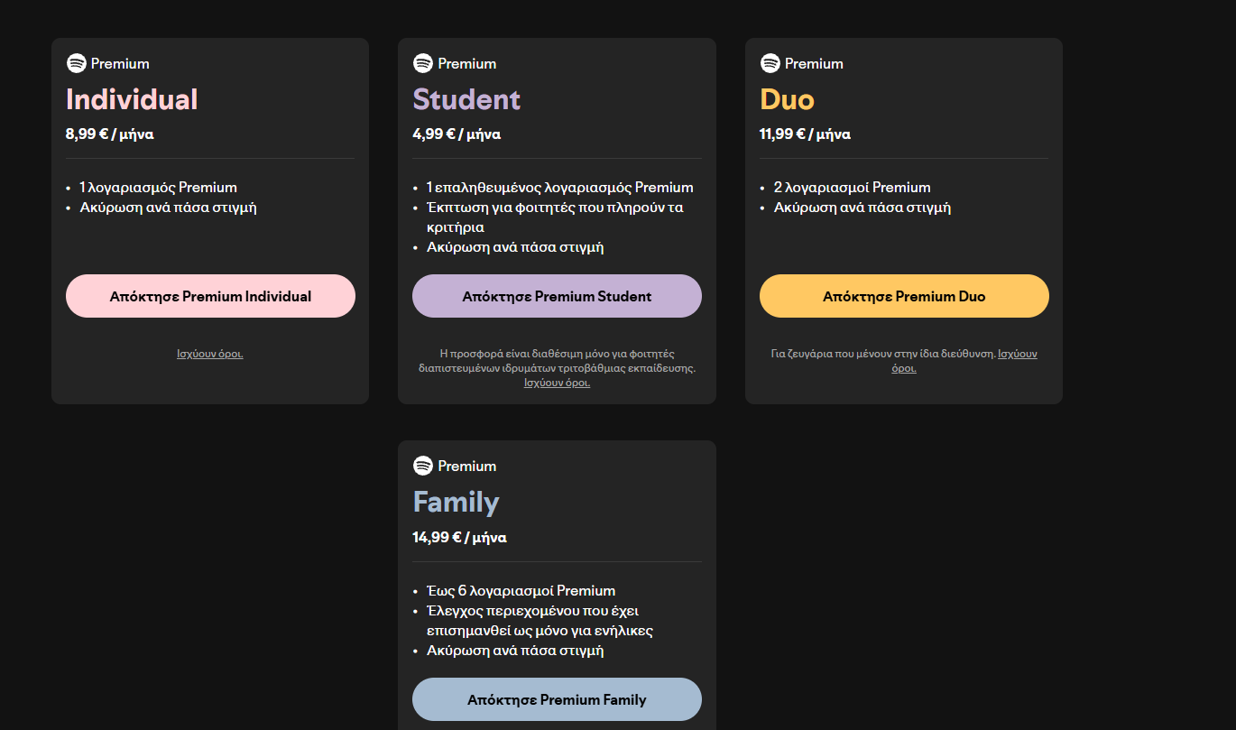Select the Απόκτησε Premium Family button
1236x730 pixels.
coord(557,699)
